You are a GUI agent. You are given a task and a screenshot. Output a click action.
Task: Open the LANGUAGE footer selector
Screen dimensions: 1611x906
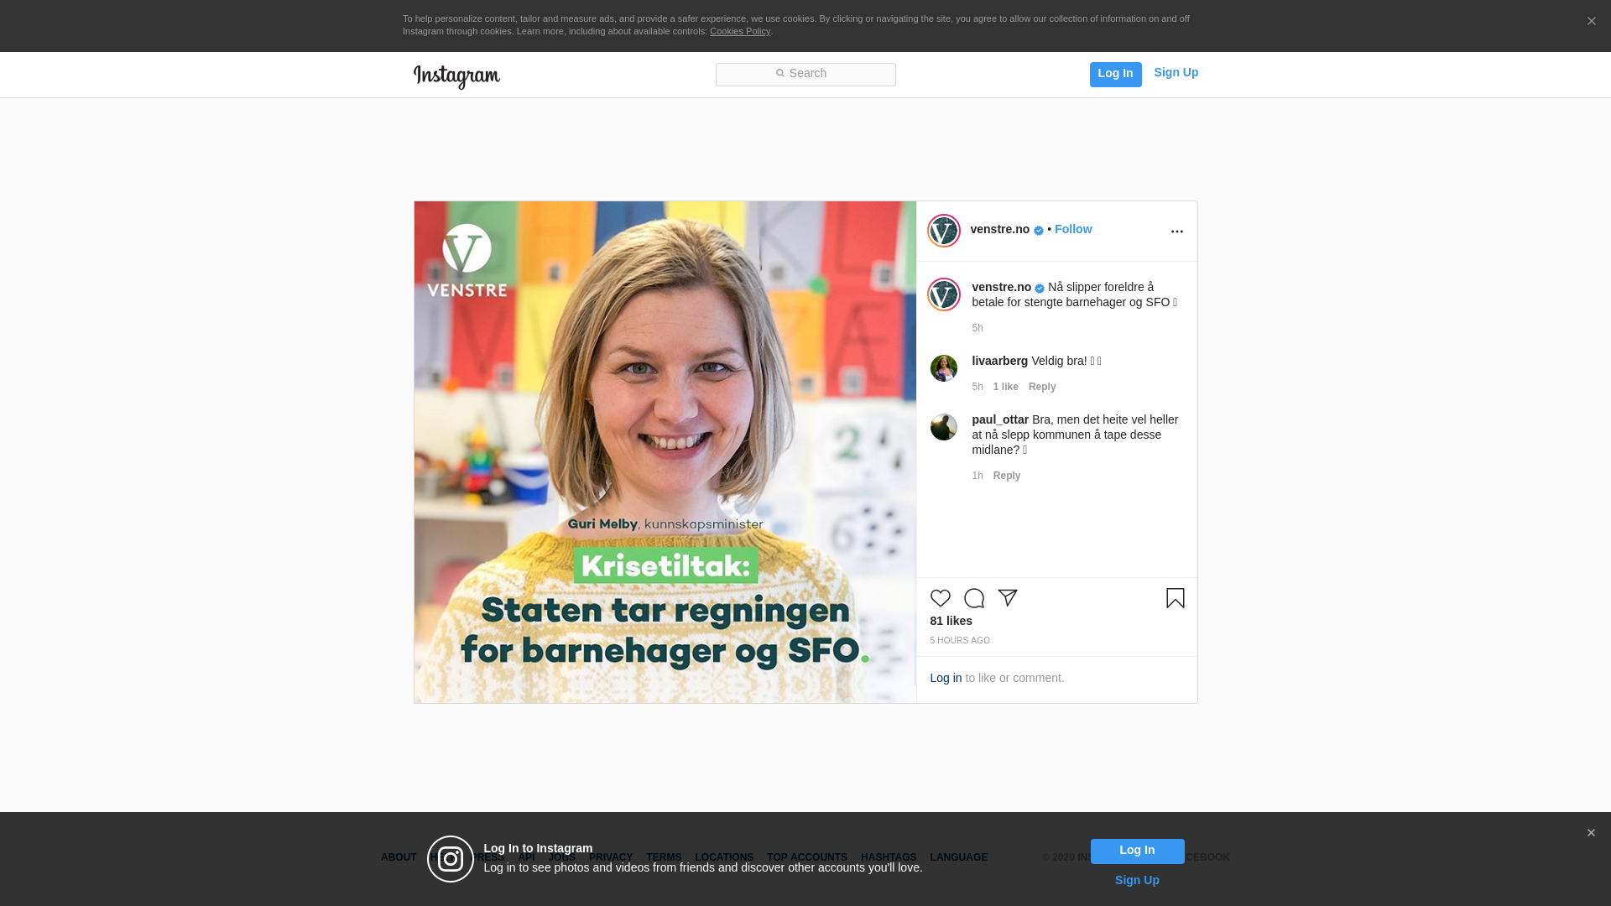(x=958, y=857)
